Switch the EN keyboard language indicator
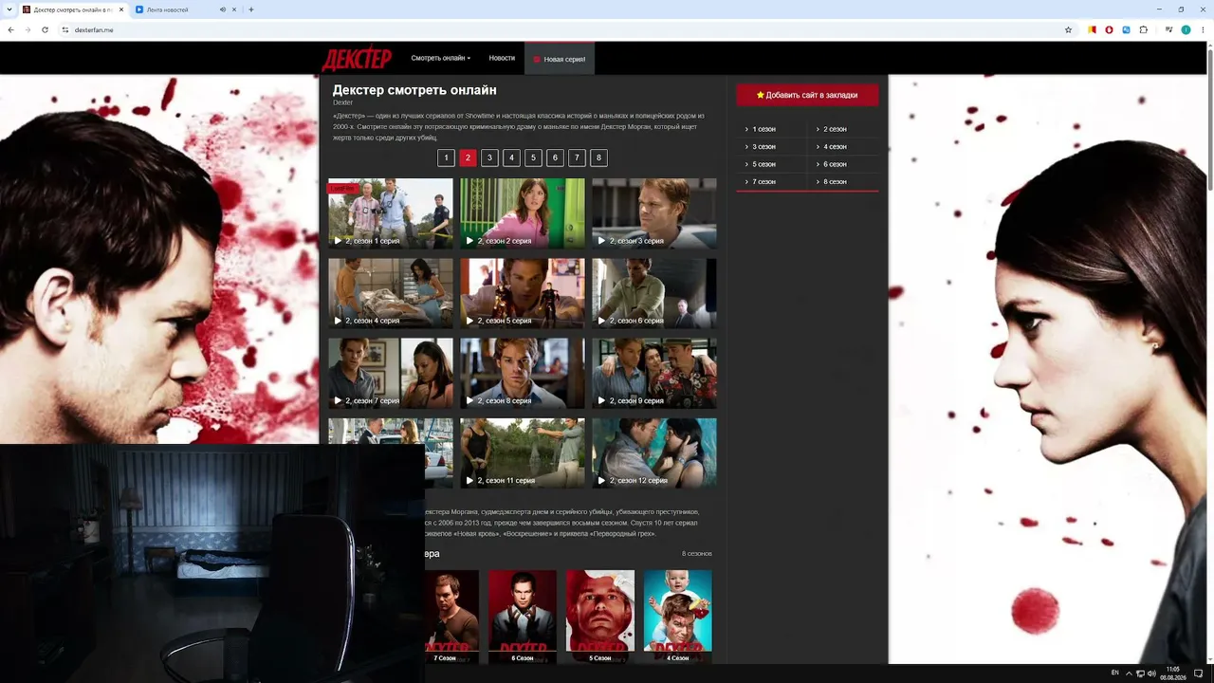1214x683 pixels. pyautogui.click(x=1114, y=673)
